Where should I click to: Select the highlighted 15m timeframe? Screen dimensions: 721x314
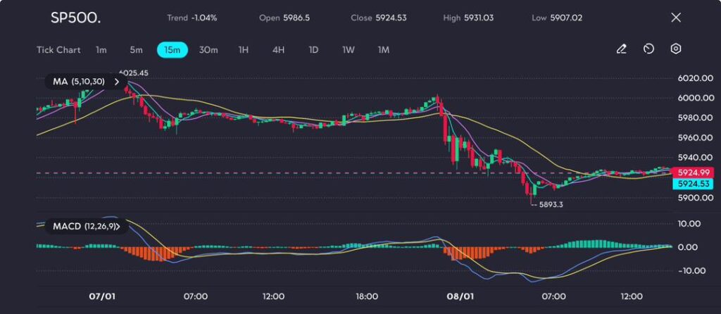172,50
